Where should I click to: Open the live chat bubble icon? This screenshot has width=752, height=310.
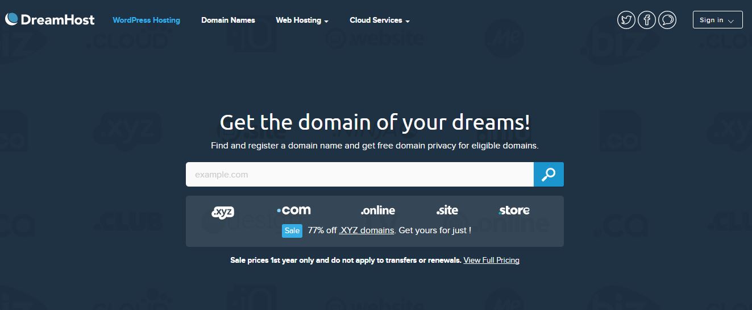(x=667, y=20)
